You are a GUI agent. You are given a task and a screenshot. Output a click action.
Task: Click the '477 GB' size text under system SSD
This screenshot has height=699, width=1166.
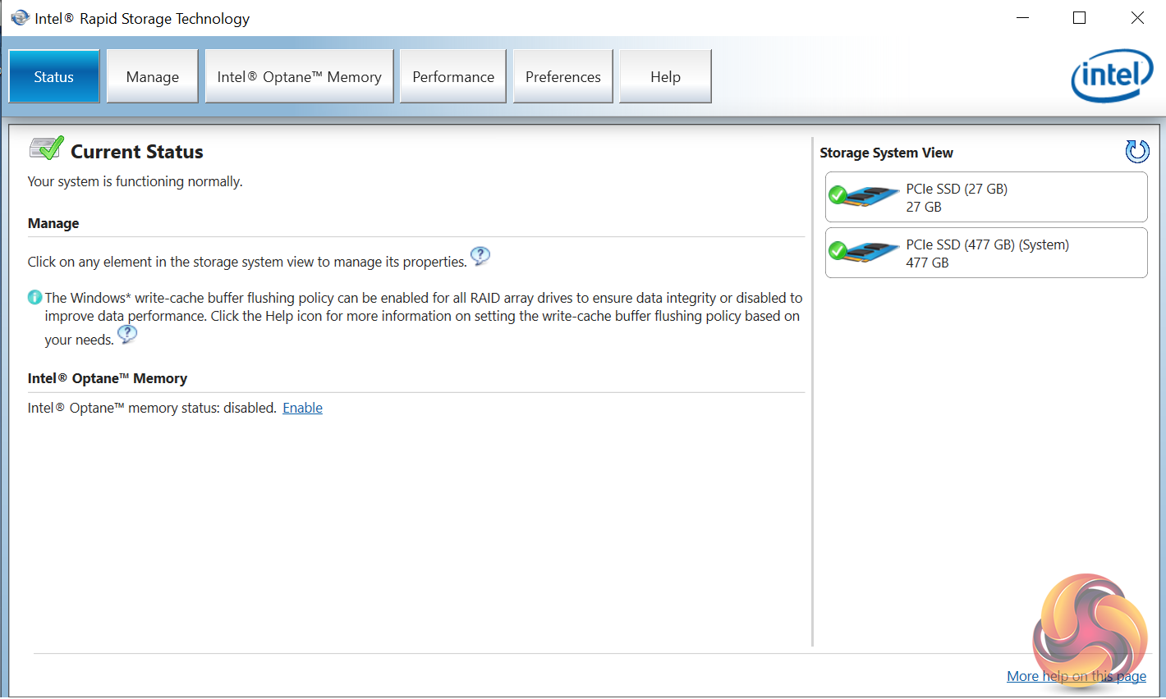(x=927, y=263)
